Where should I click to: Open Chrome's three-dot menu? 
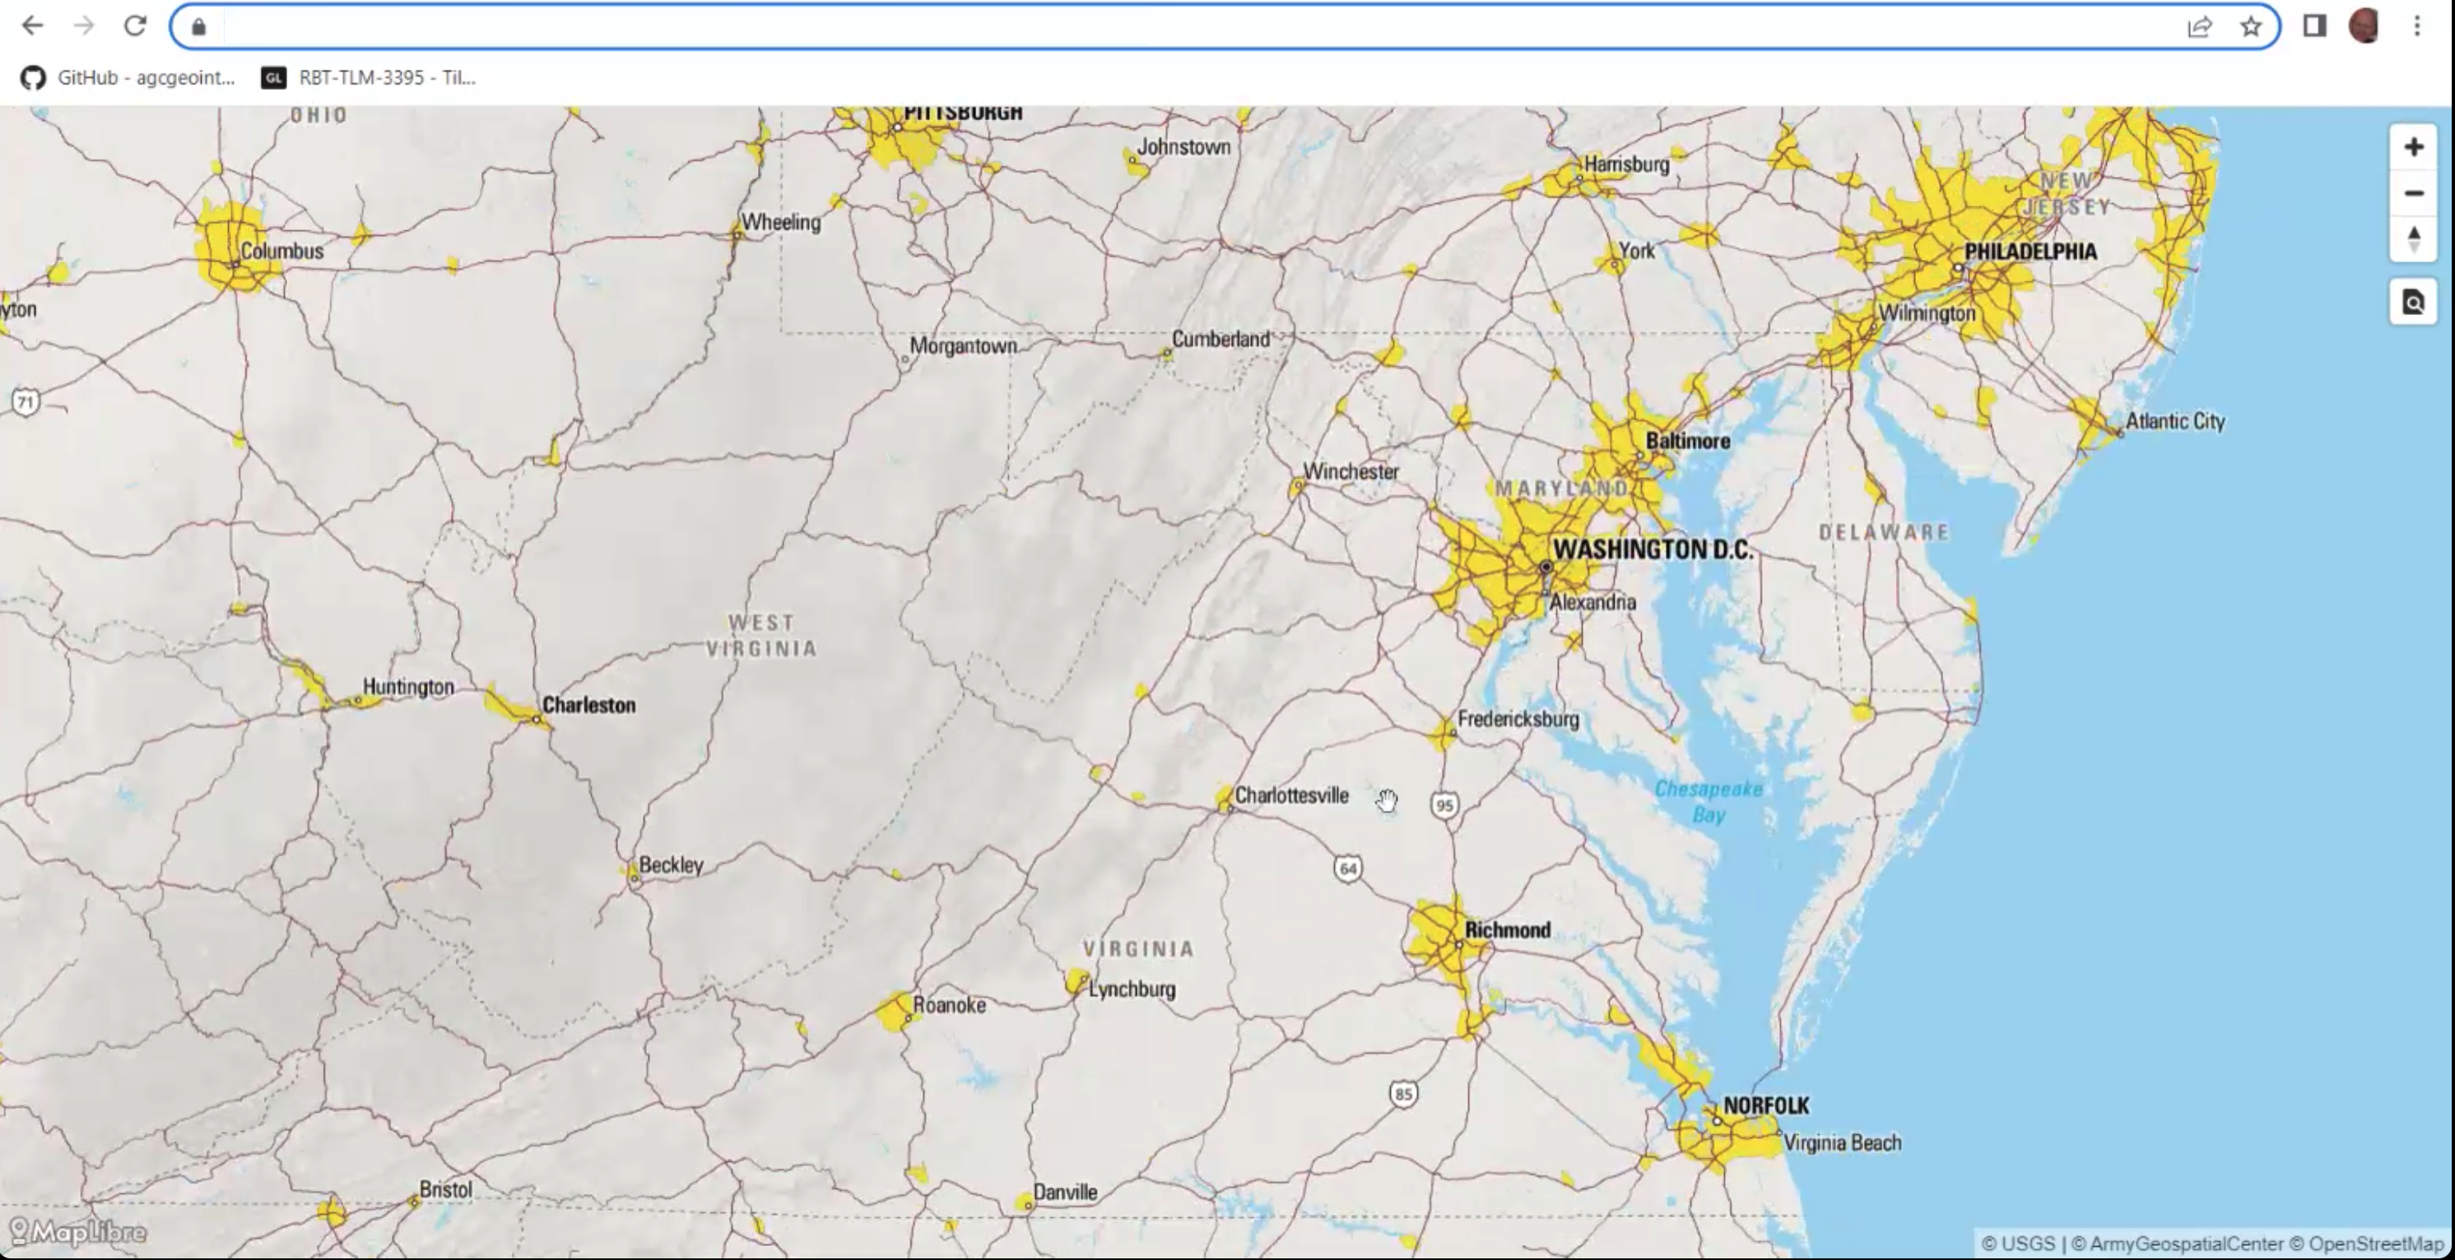2417,25
